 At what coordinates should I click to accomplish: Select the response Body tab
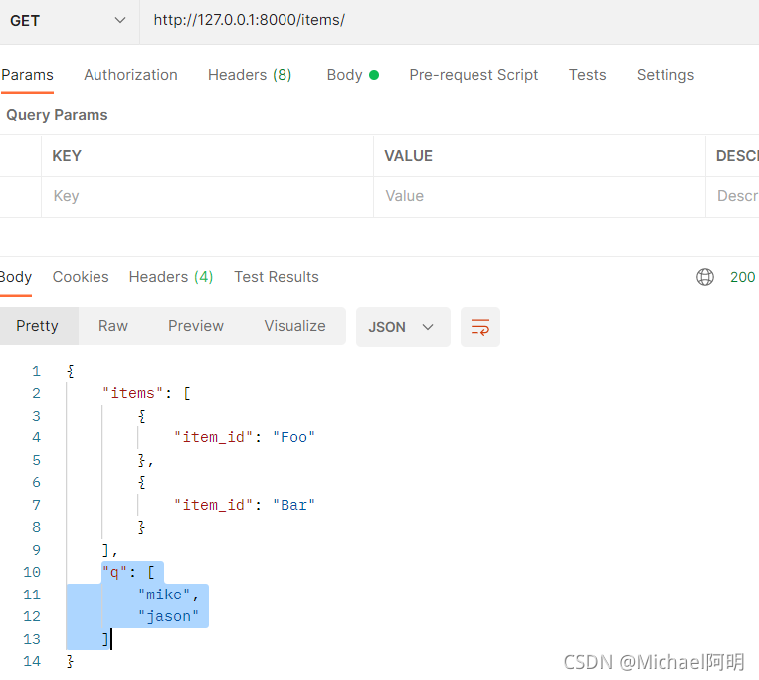(x=16, y=277)
